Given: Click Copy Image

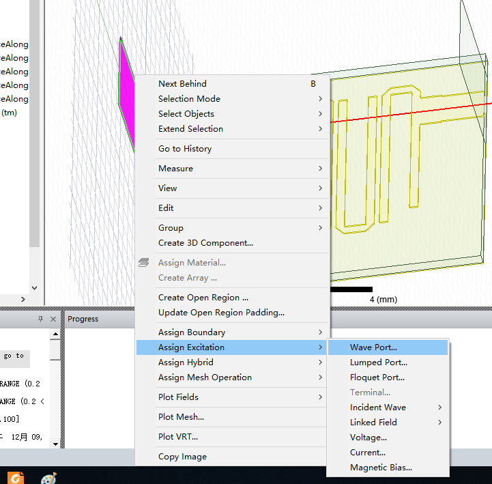Looking at the screenshot, I should point(231,457).
